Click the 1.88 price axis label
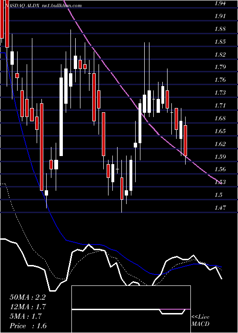The height and width of the screenshot is (333, 238). [220, 29]
